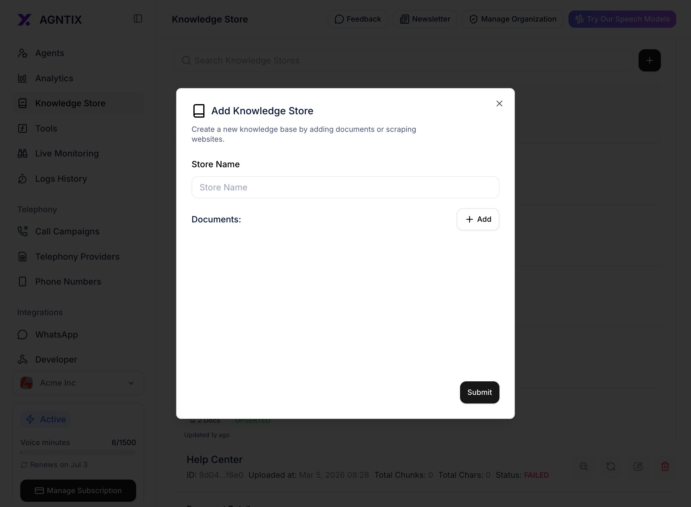Click the voice minutes usage bar
The height and width of the screenshot is (507, 691).
[78, 452]
